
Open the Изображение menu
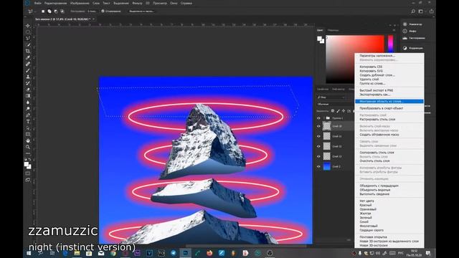tap(80, 3)
